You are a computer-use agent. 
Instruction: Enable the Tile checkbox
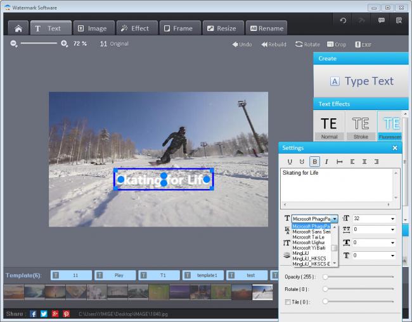click(288, 302)
